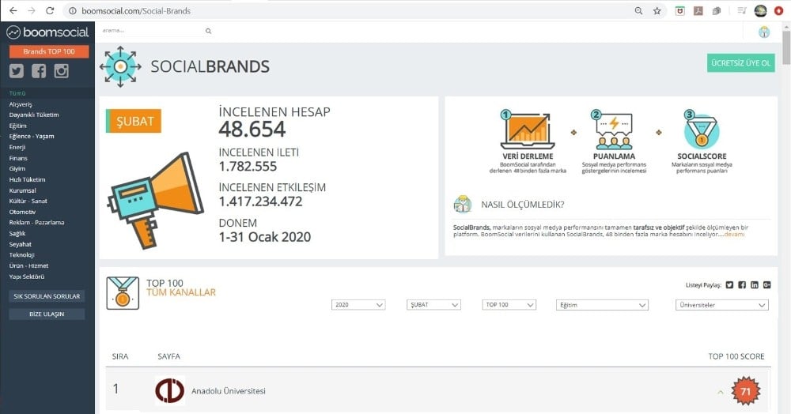
Task: Select Kültür - Sanat category
Action: tap(28, 201)
